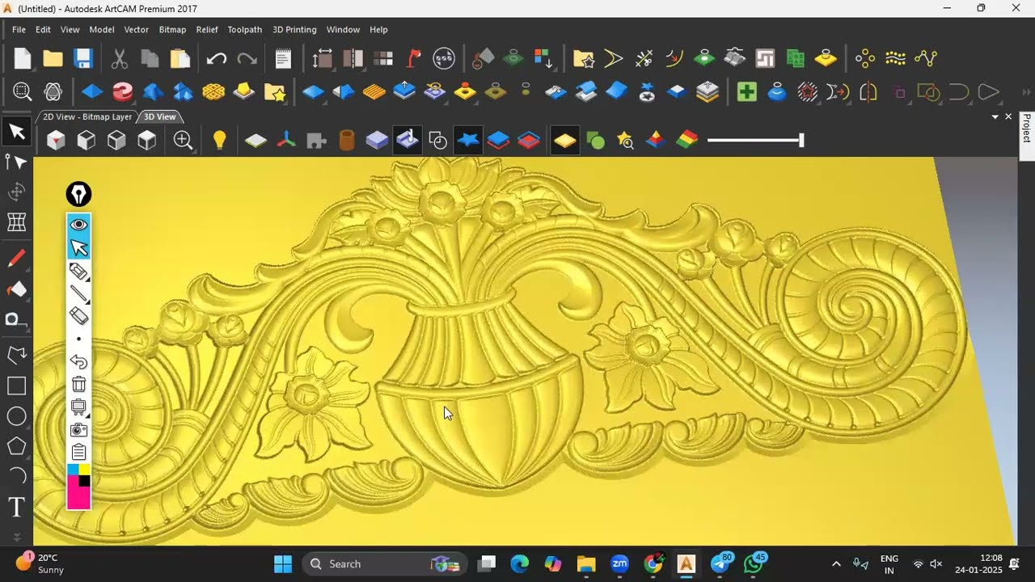Click the trash icon in floating toolbar

coord(78,384)
